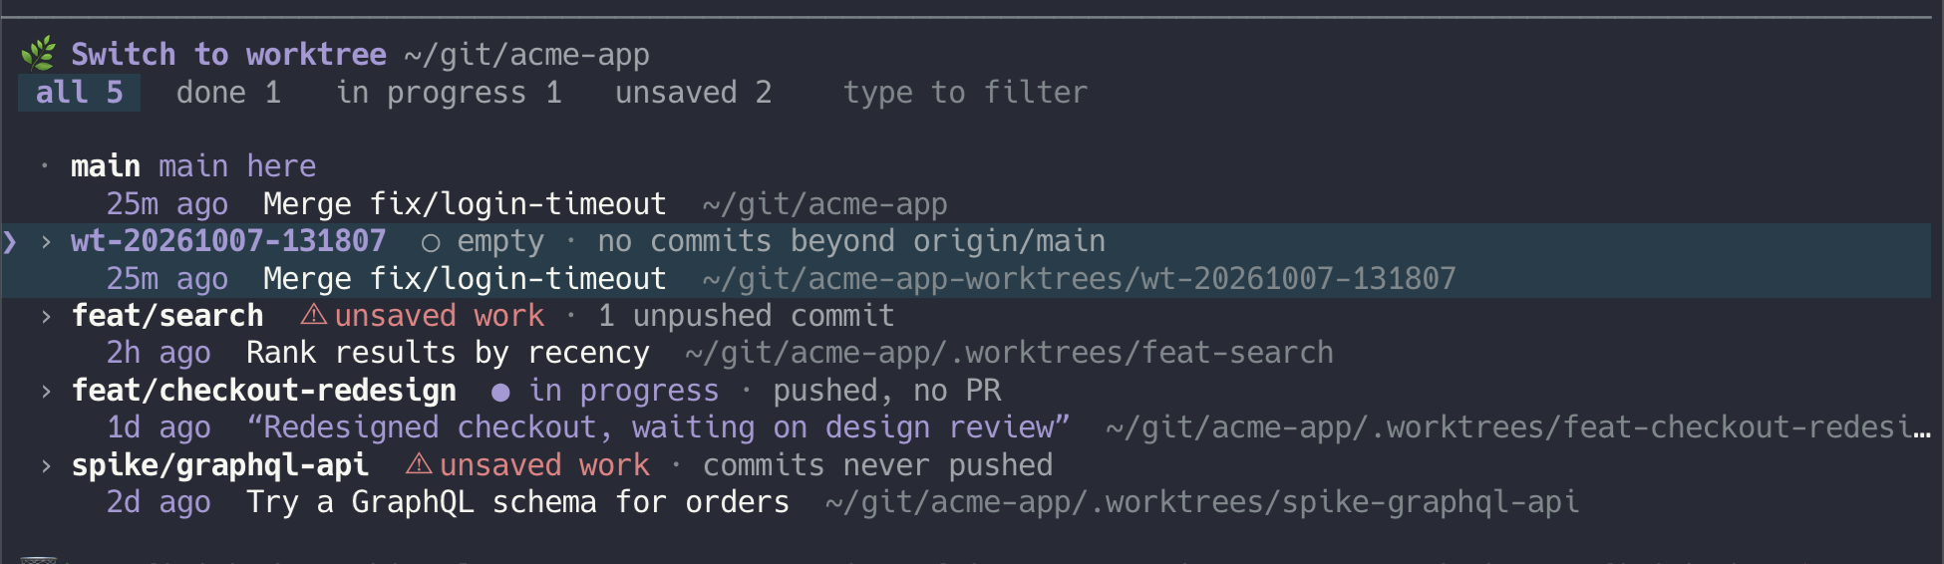This screenshot has width=1944, height=564.
Task: Click the truncated feat-checkout-redesi… path
Action: click(x=1518, y=427)
